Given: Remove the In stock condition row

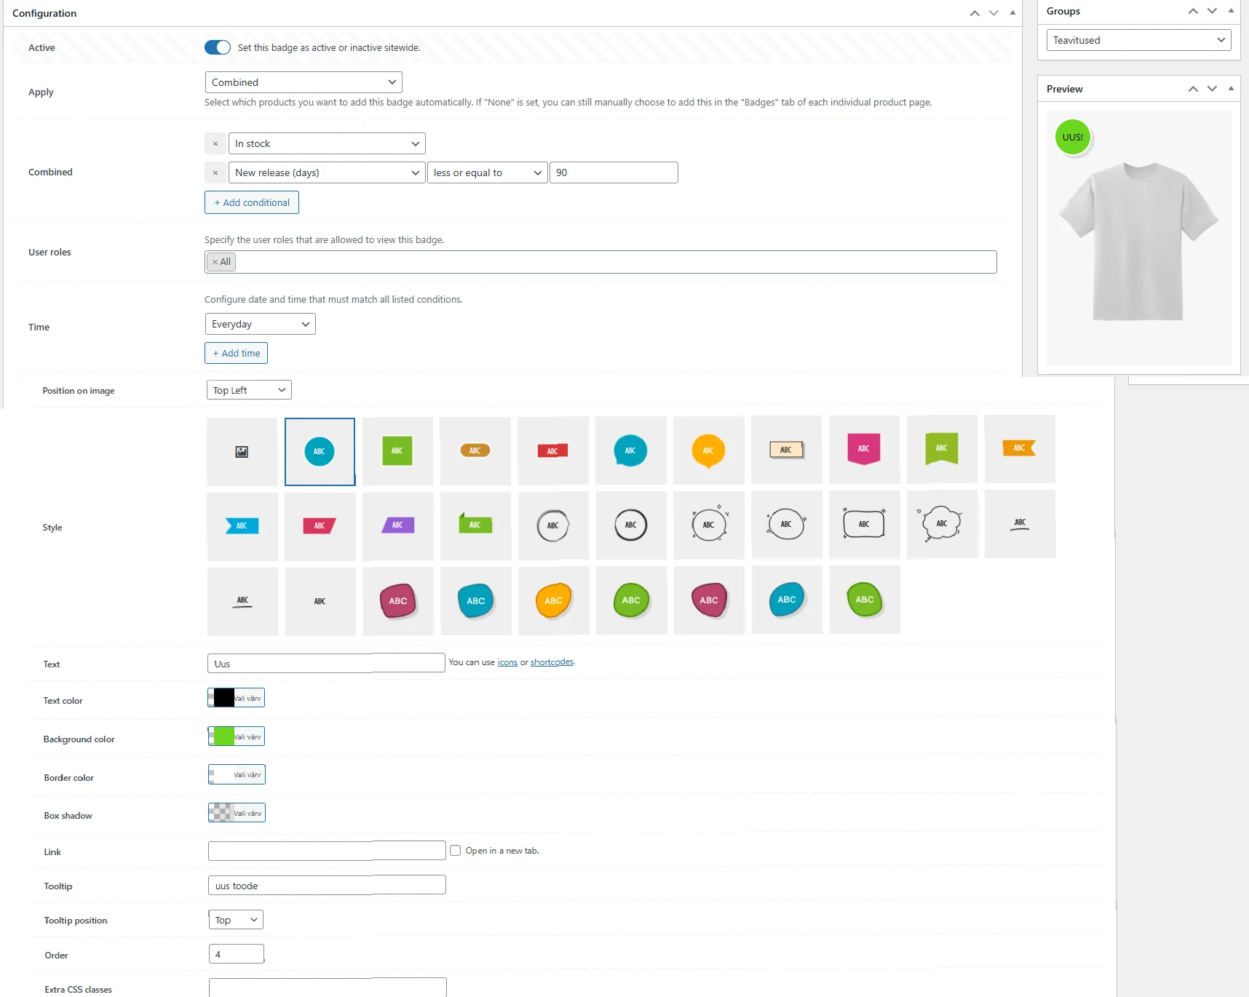Looking at the screenshot, I should pyautogui.click(x=215, y=144).
